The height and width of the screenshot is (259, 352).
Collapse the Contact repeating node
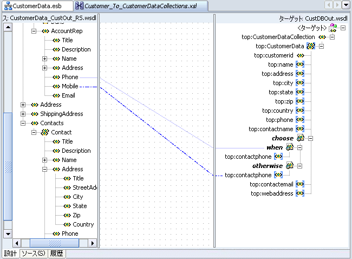point(34,132)
